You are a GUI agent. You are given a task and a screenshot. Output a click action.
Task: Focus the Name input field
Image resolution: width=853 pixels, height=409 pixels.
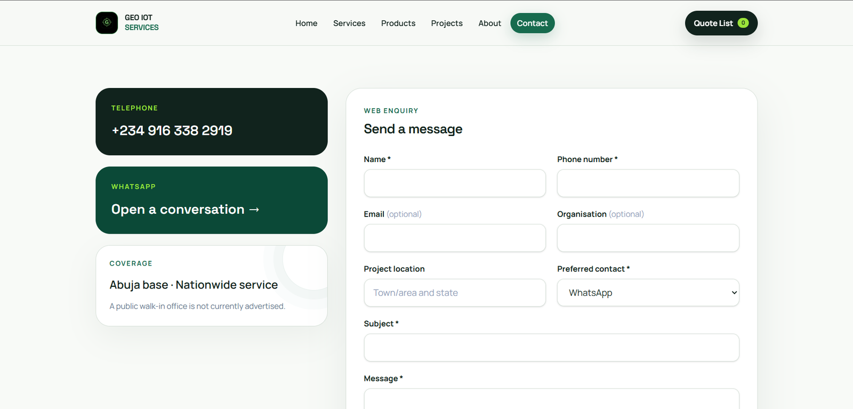(455, 183)
